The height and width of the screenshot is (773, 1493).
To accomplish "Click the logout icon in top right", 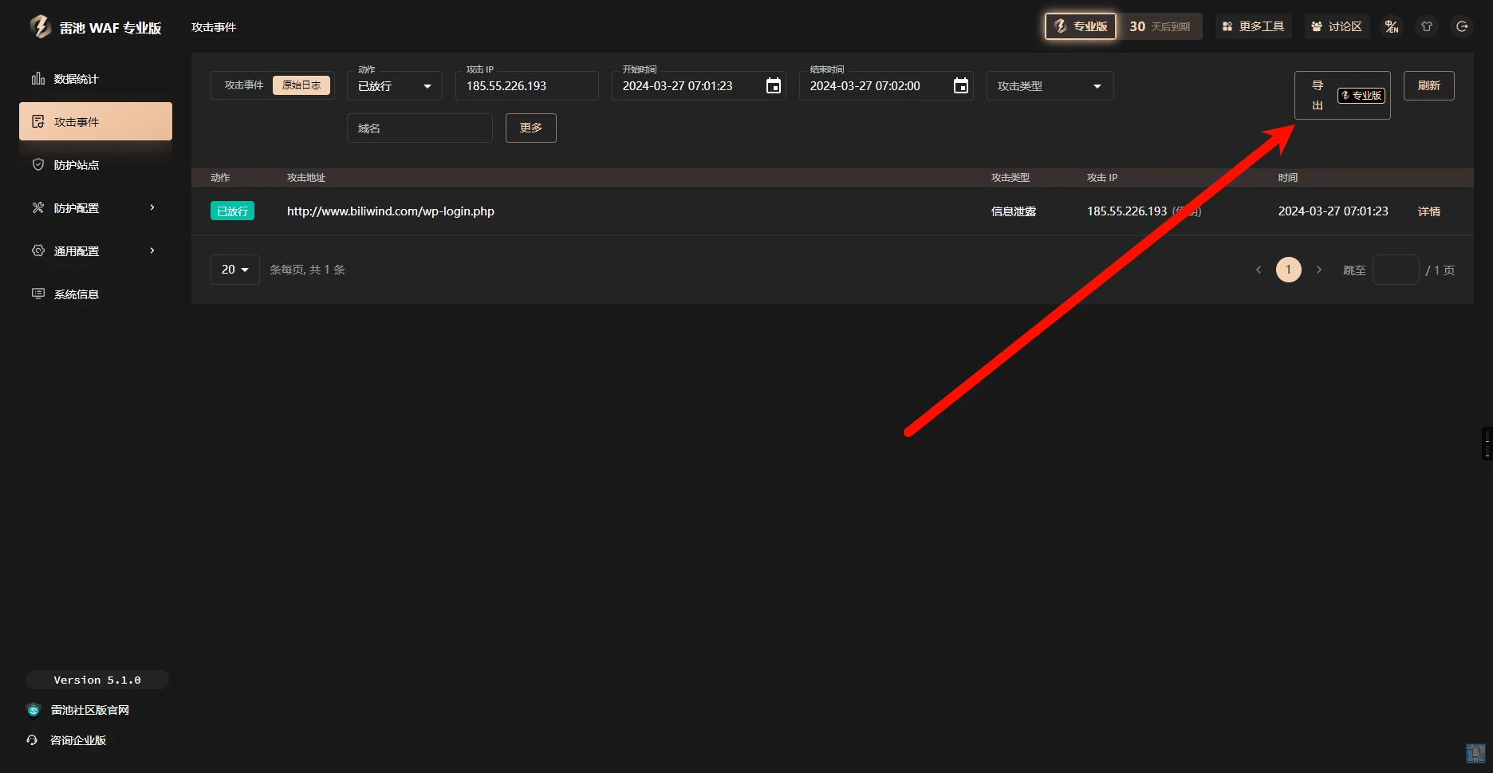I will pos(1462,26).
